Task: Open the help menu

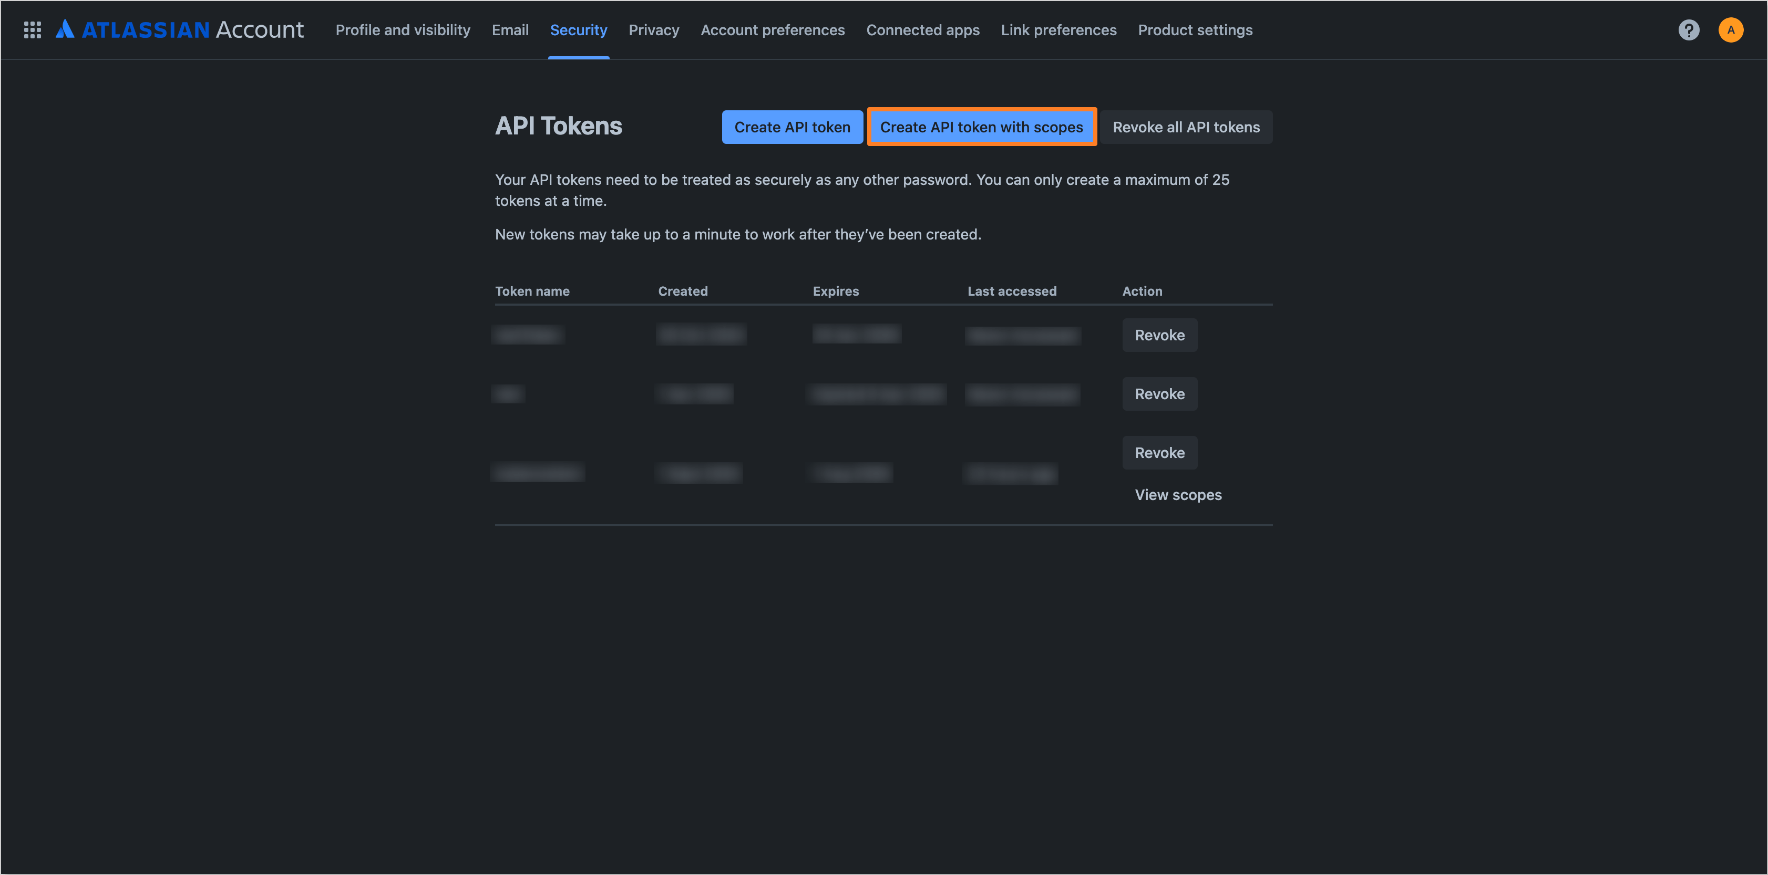Action: [1689, 29]
